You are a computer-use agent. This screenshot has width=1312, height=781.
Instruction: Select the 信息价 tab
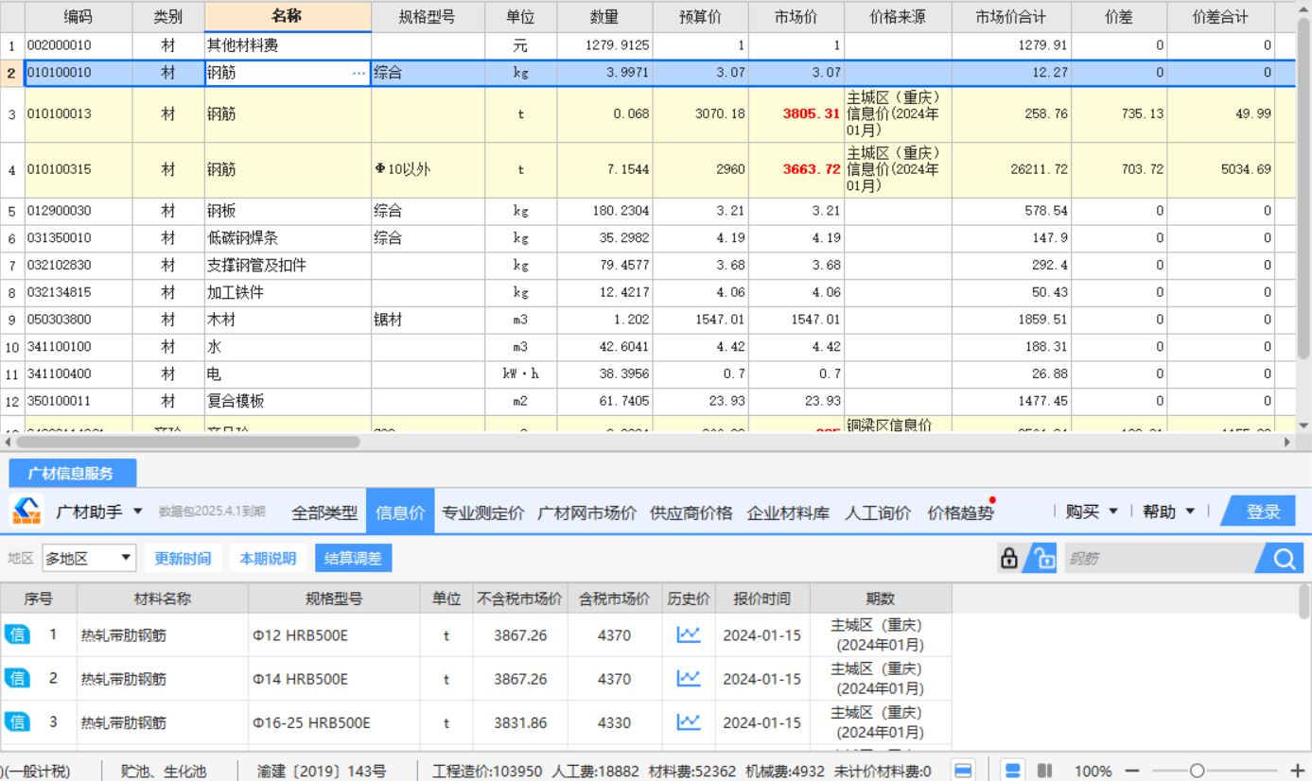point(400,512)
